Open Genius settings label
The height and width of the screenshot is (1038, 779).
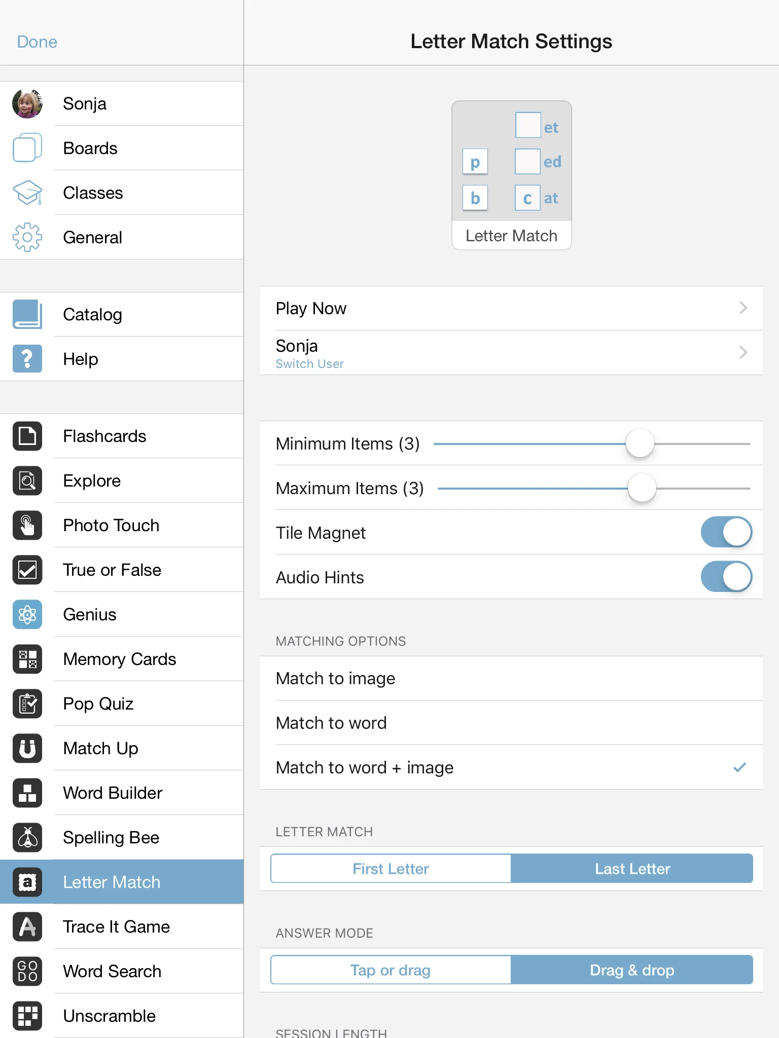[x=90, y=614]
